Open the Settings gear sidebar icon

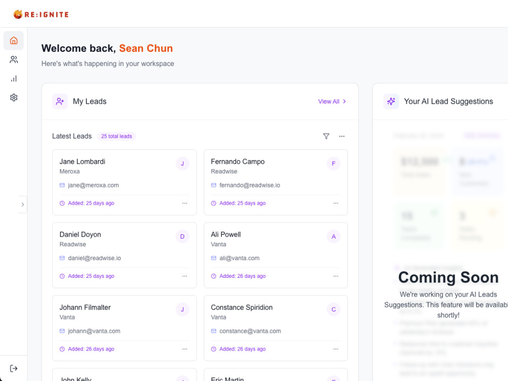coord(14,98)
